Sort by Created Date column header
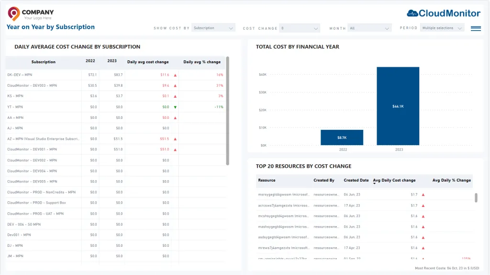This screenshot has height=275, width=490. (356, 180)
